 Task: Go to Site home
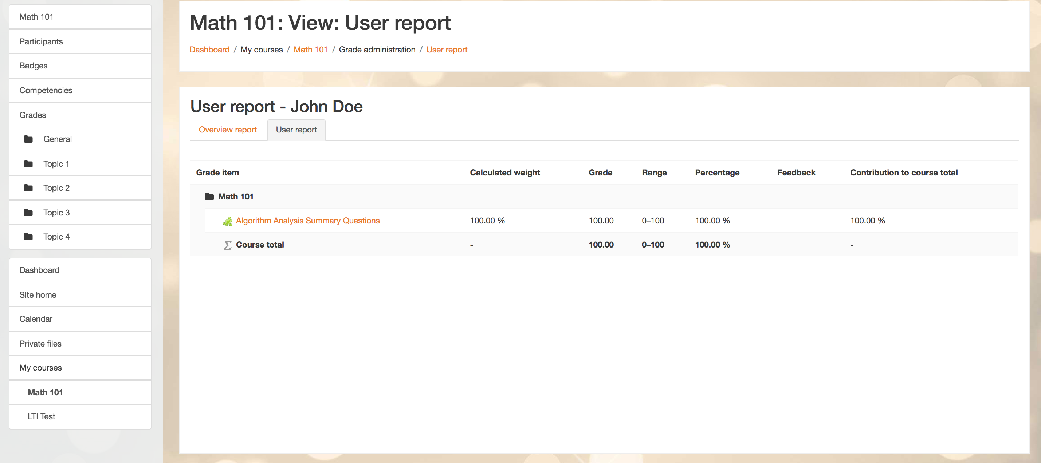(x=80, y=294)
